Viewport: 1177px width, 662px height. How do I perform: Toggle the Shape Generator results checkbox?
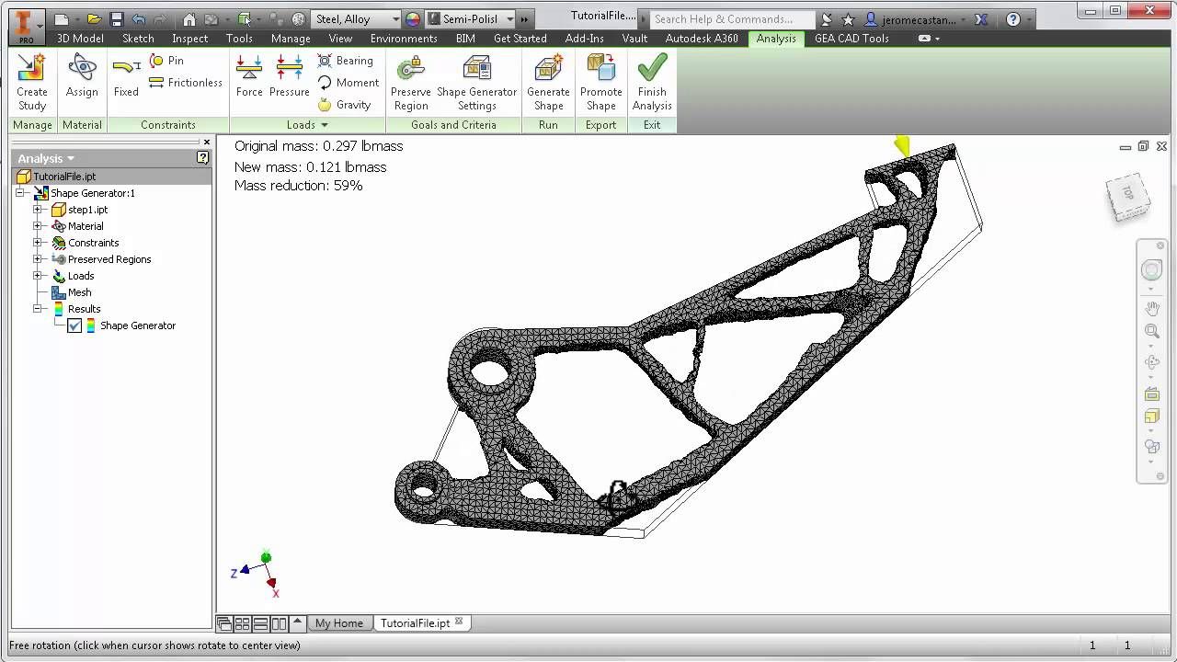click(x=74, y=325)
